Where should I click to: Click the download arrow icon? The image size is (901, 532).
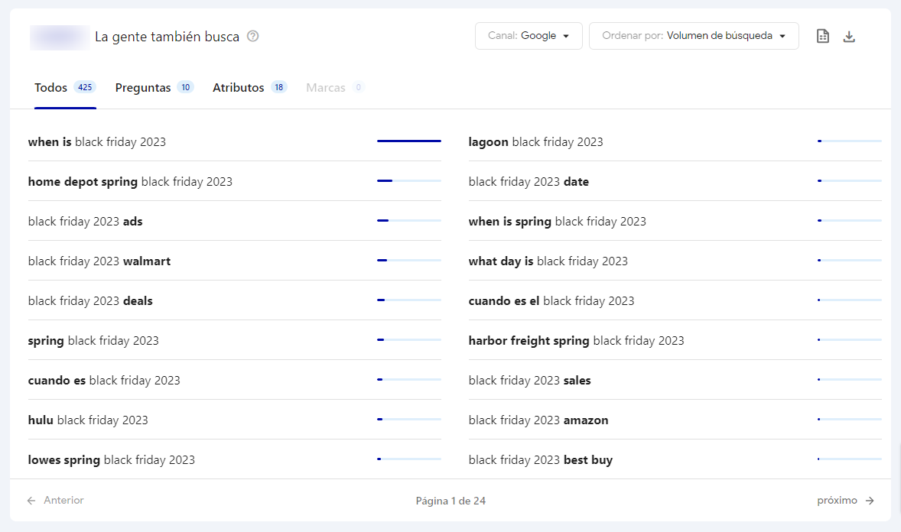[849, 37]
